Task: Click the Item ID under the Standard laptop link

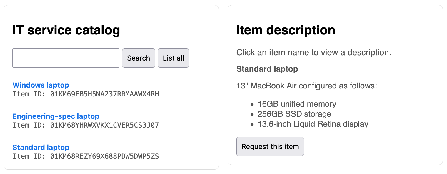Action: (x=86, y=156)
